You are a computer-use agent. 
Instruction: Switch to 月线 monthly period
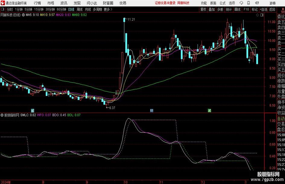point(88,9)
